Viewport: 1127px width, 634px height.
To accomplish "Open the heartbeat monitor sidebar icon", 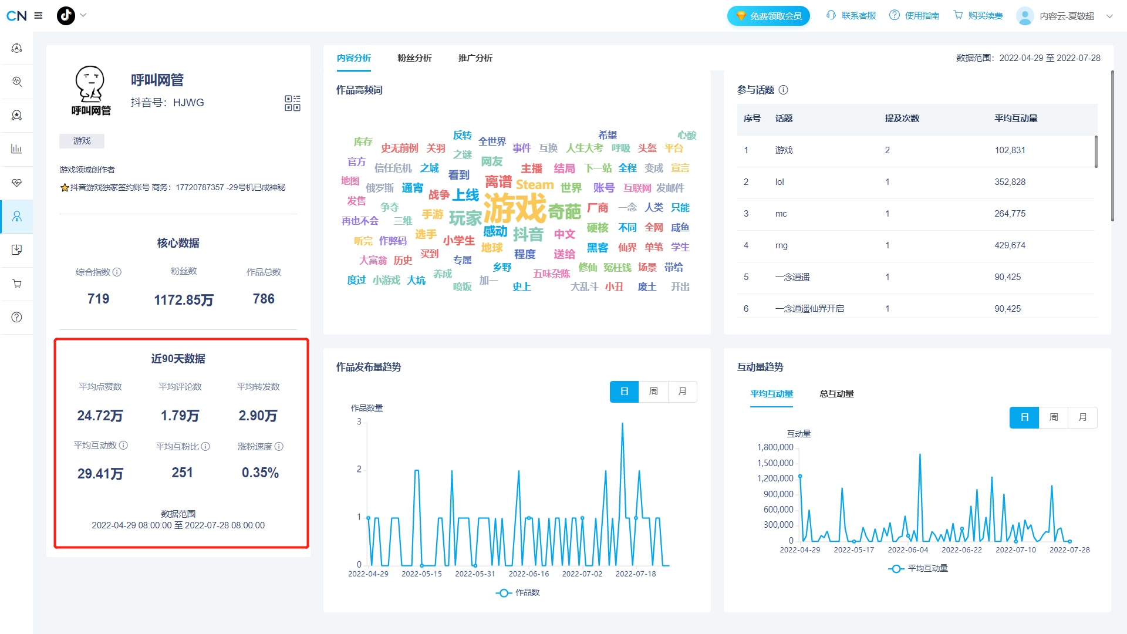I will pos(16,183).
